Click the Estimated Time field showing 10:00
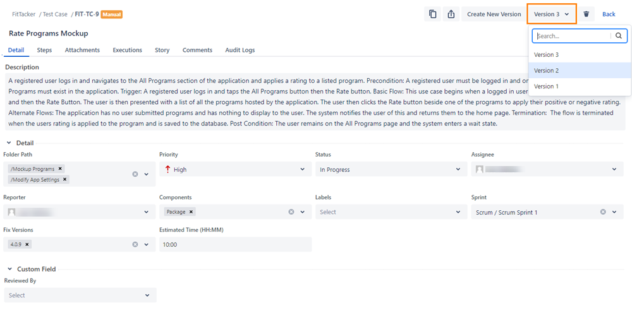Image resolution: width=632 pixels, height=310 pixels. tap(235, 244)
